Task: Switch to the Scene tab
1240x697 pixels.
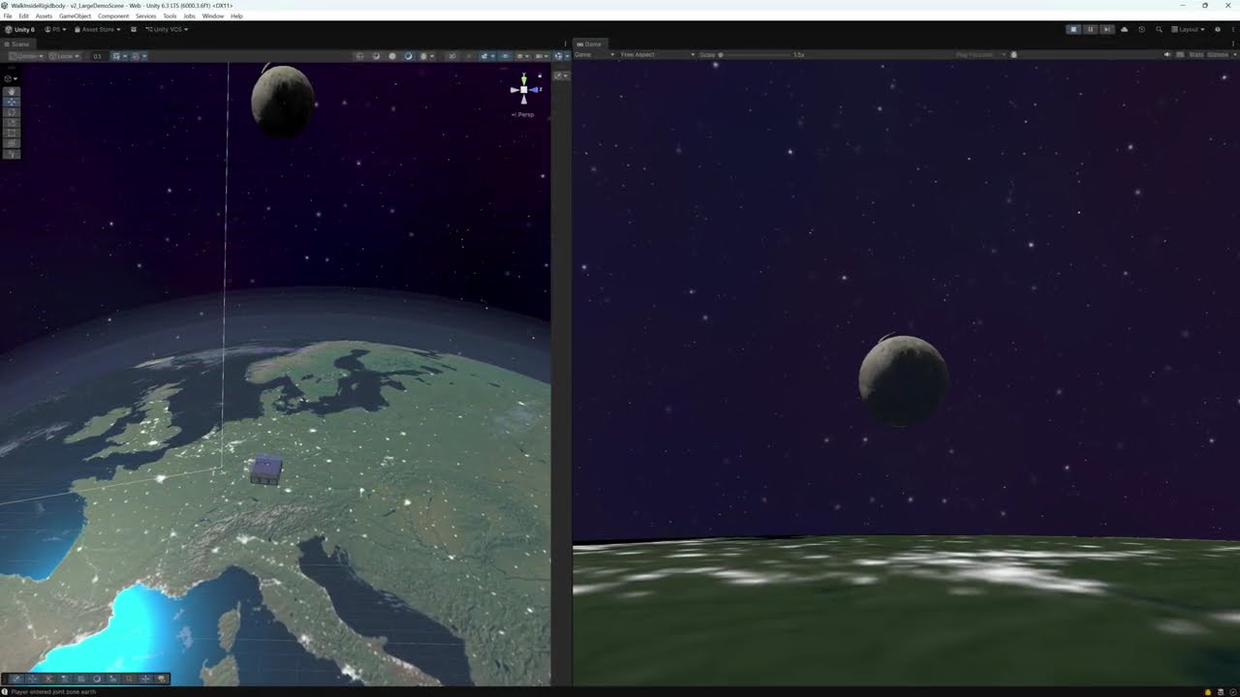Action: (19, 45)
